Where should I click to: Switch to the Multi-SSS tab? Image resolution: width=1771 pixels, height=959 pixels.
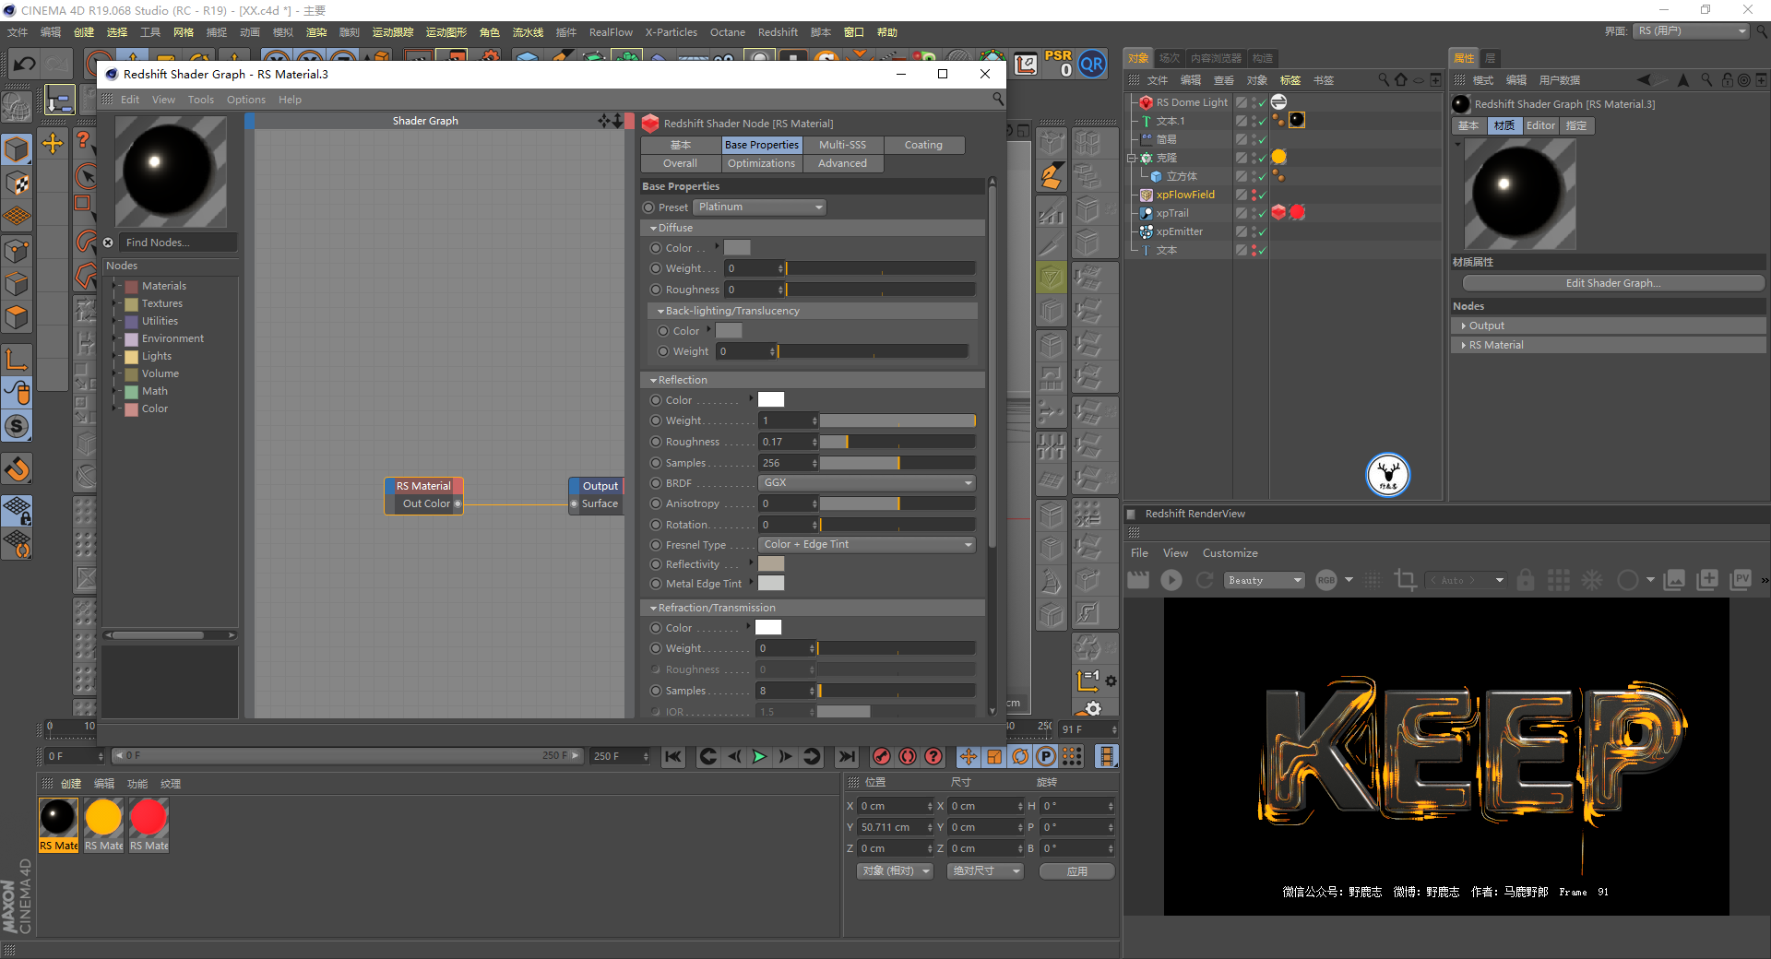coord(842,145)
